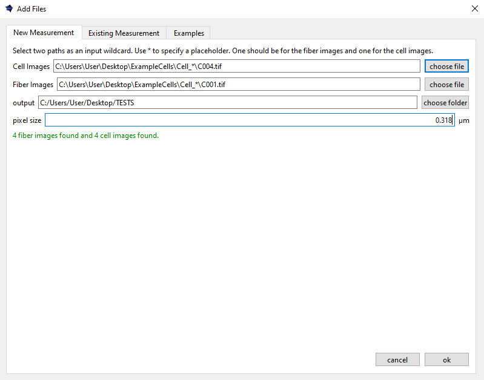Image resolution: width=484 pixels, height=380 pixels.
Task: Click the 'Add Files' window title text
Action: [31, 9]
